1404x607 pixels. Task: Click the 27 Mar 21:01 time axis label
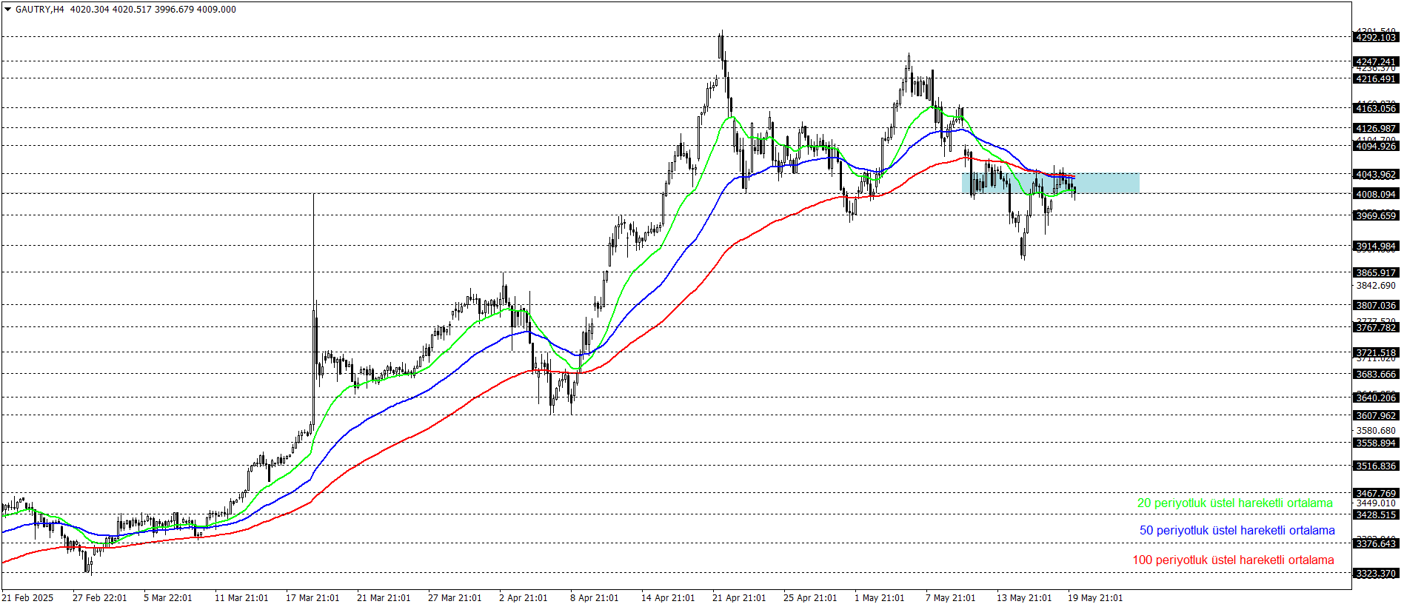455,598
